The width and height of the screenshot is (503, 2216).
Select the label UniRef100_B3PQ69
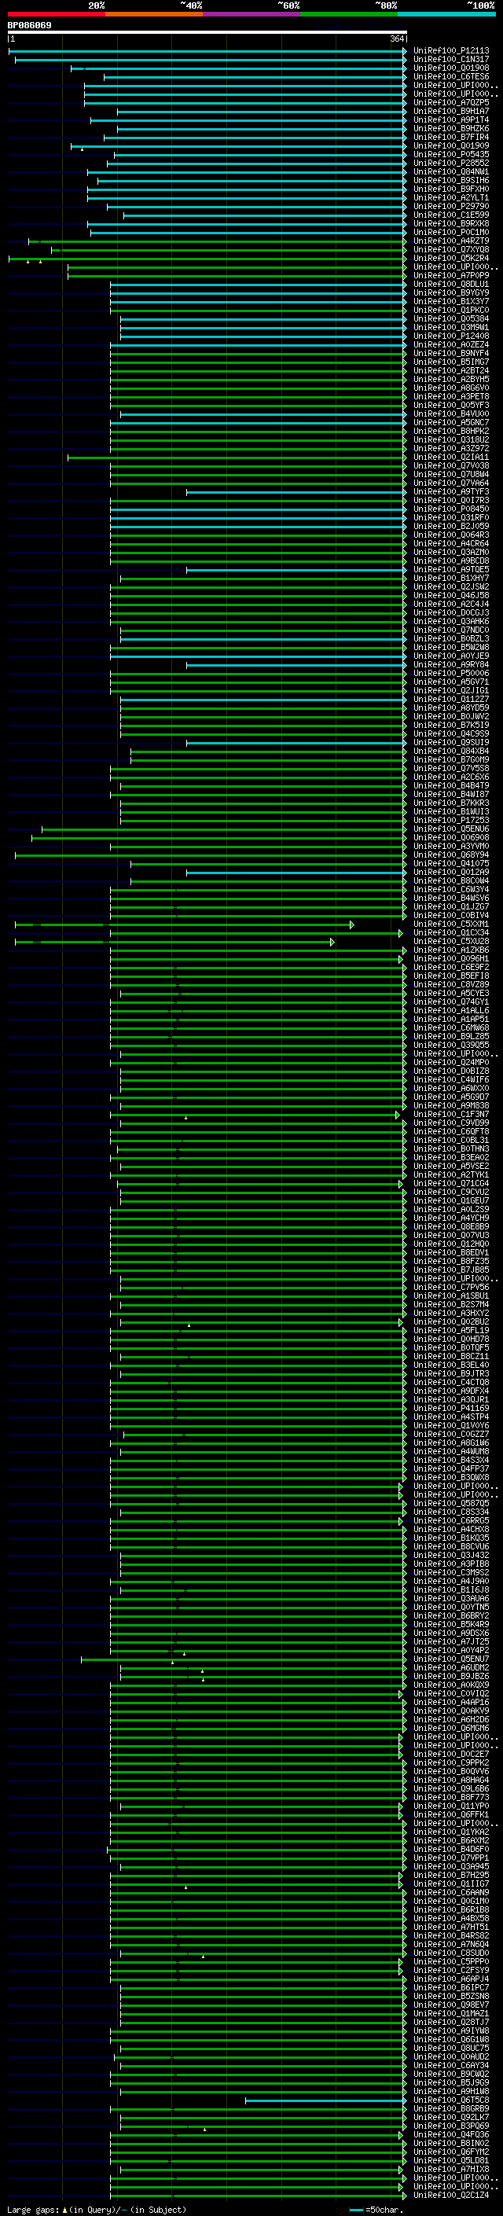450,2126
